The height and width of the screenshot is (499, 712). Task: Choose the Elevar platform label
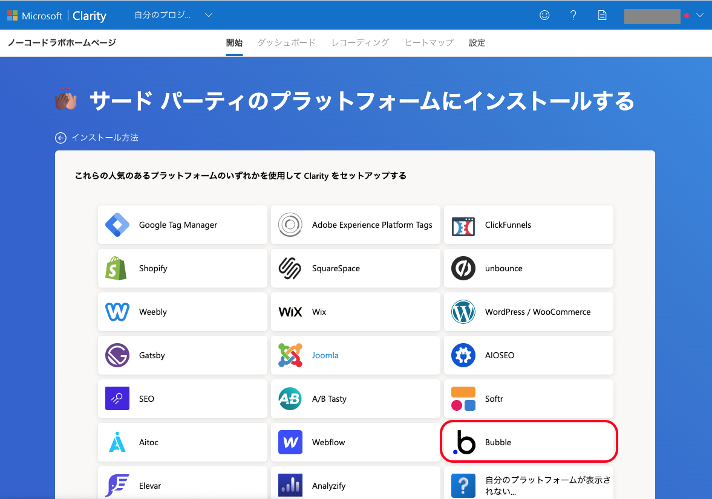pyautogui.click(x=150, y=486)
